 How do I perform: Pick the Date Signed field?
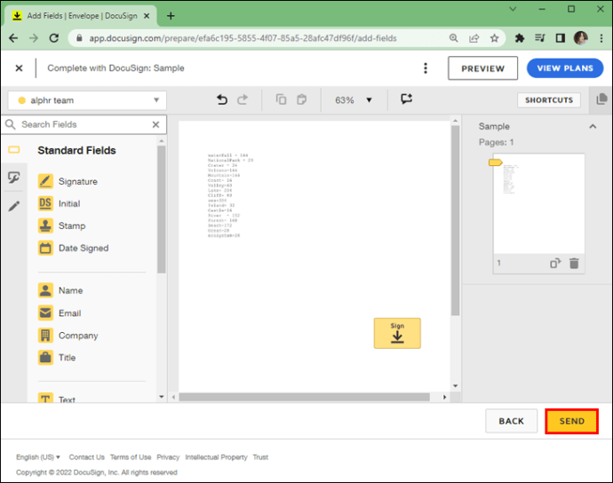point(74,248)
